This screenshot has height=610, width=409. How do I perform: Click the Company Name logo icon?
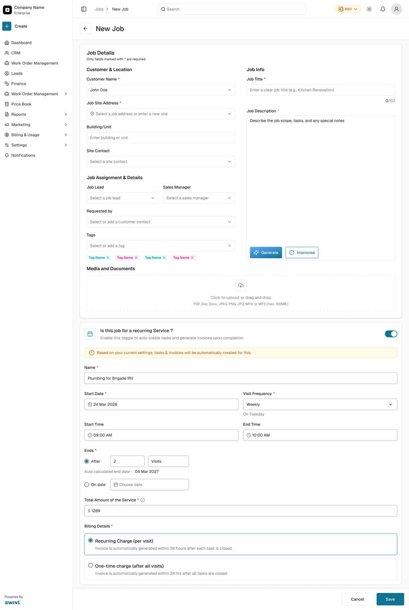coord(7,9)
